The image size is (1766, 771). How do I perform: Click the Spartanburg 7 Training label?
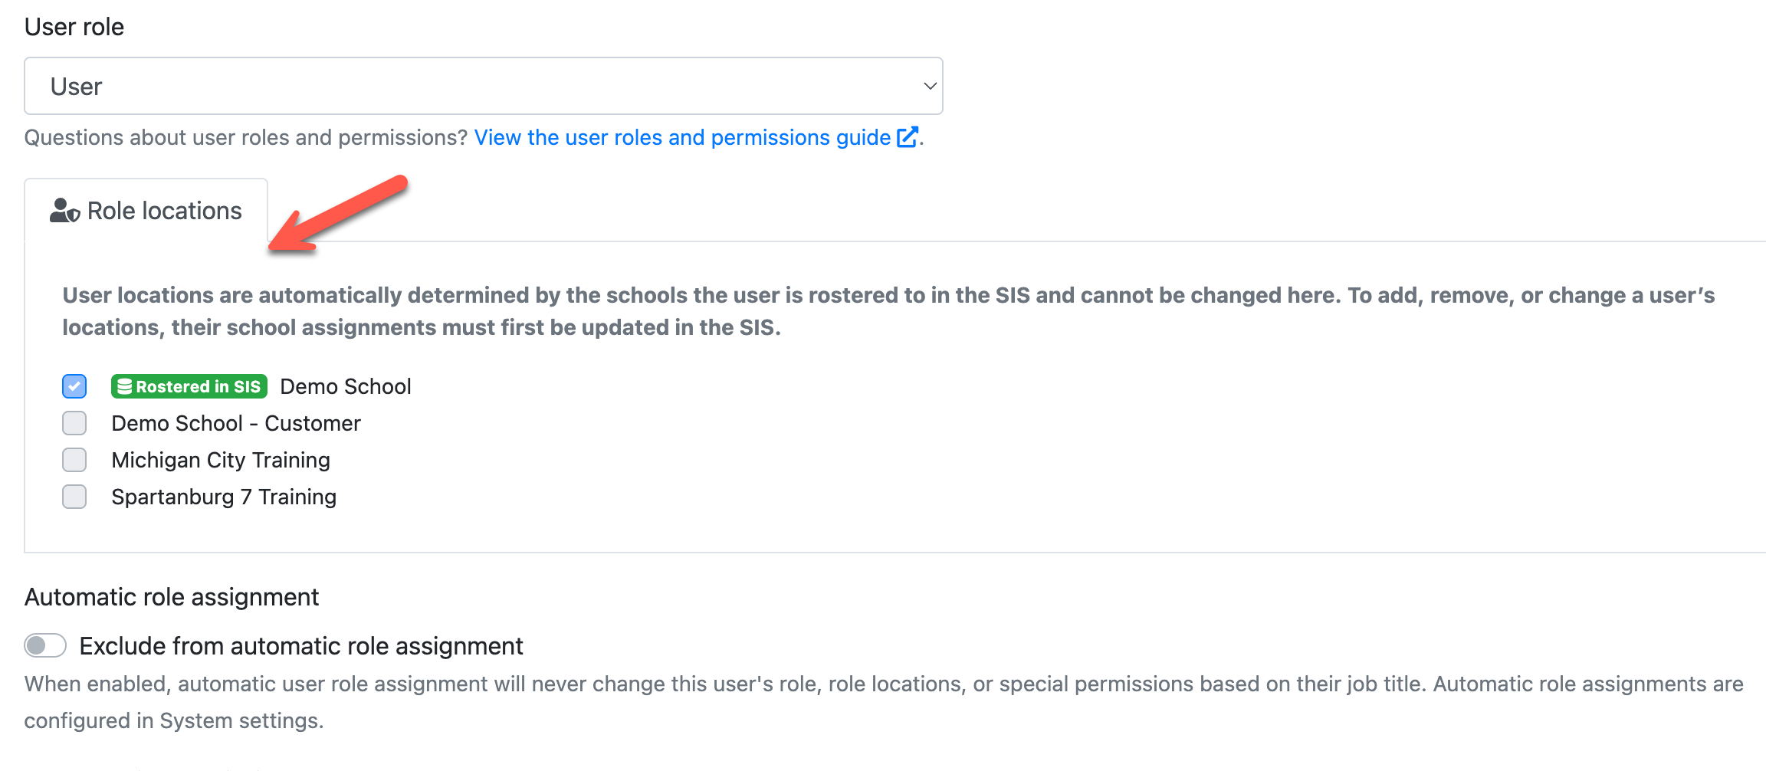[x=224, y=497]
